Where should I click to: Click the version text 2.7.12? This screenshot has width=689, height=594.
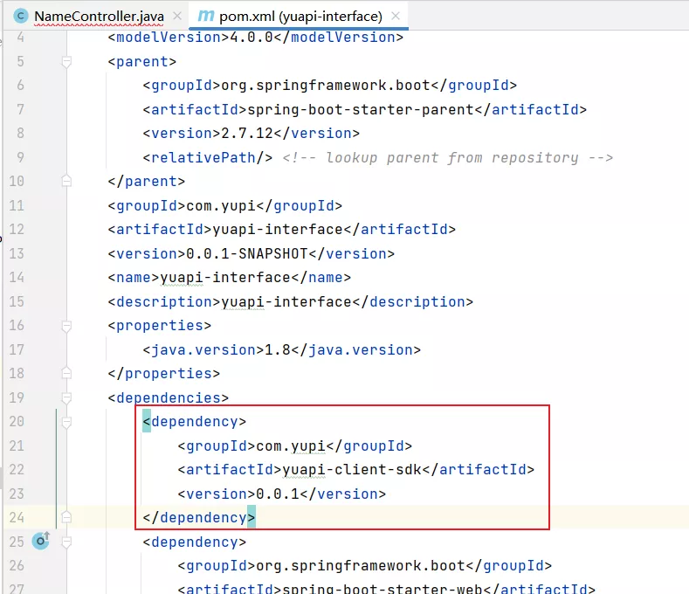(x=247, y=134)
